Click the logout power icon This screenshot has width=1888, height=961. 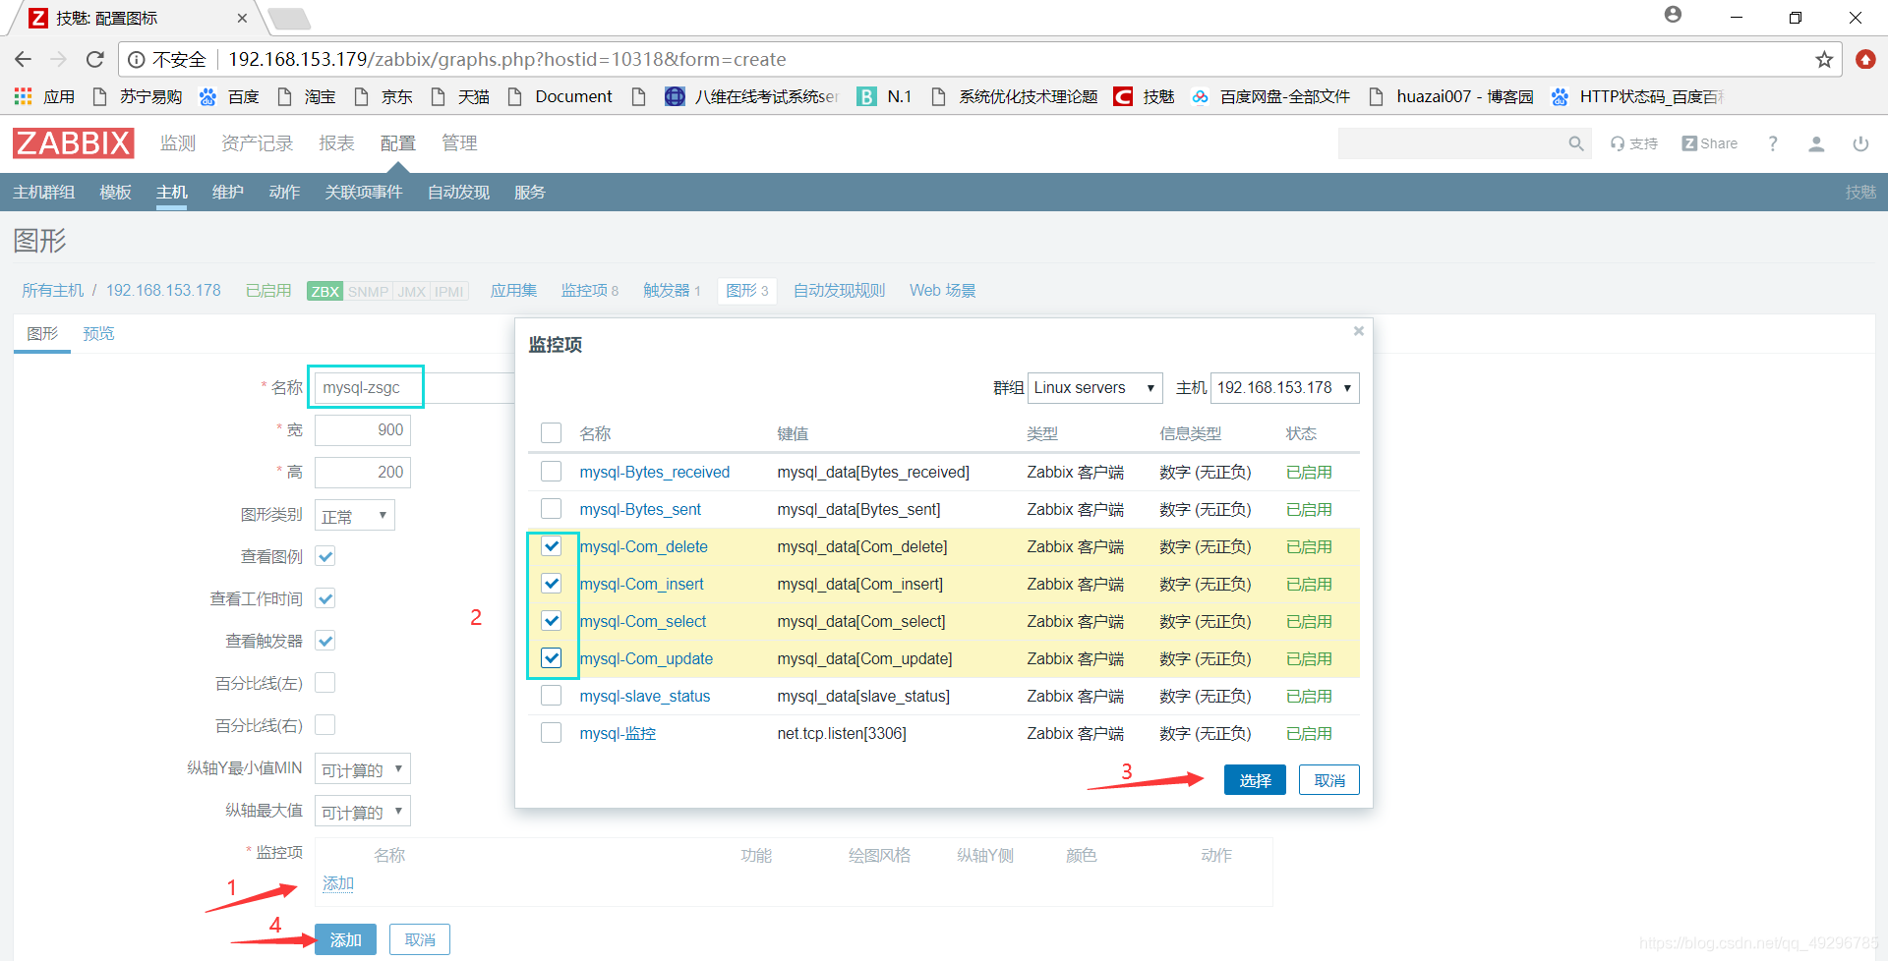[x=1860, y=143]
